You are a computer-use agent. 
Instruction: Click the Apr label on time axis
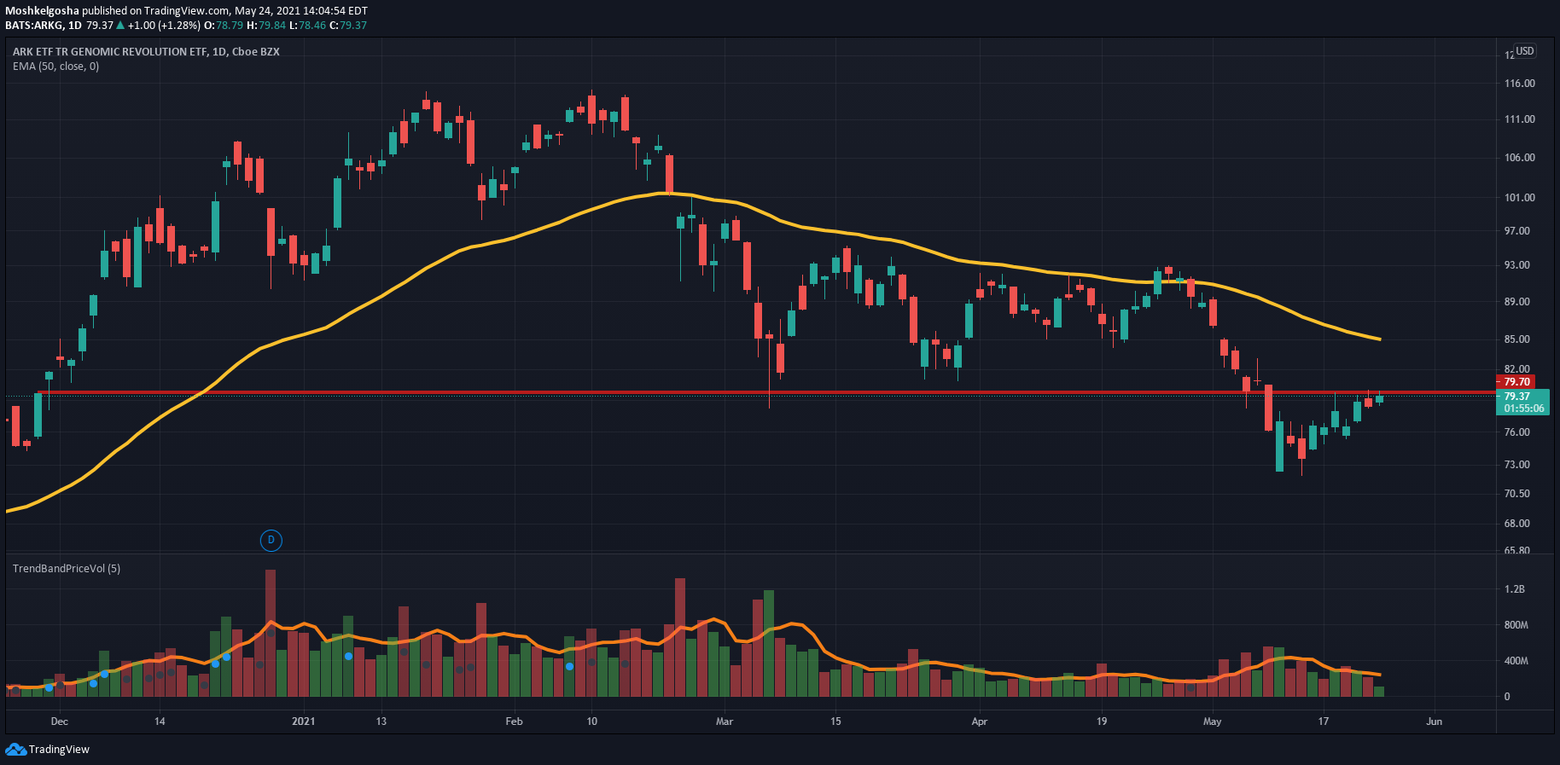[x=980, y=722]
